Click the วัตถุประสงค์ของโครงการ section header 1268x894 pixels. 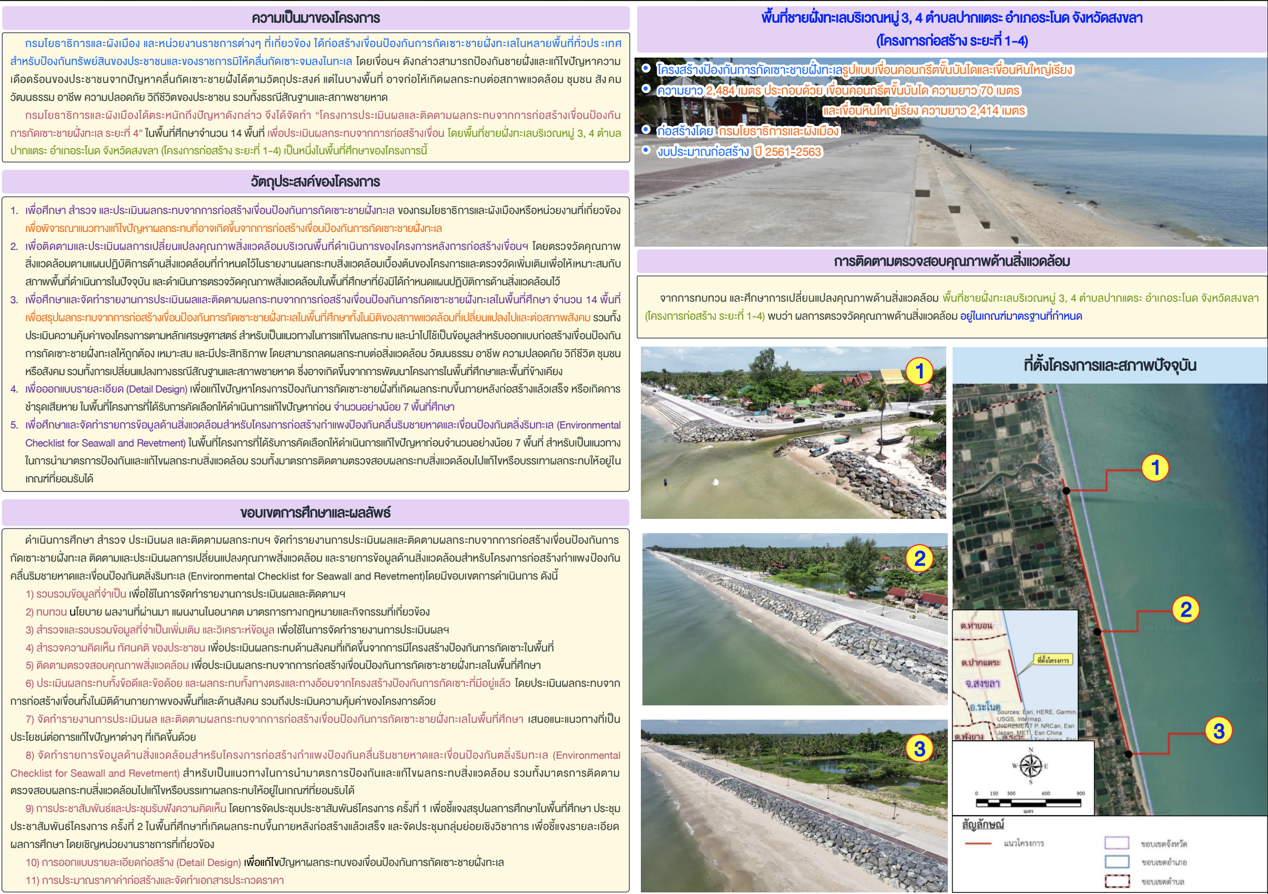(315, 182)
